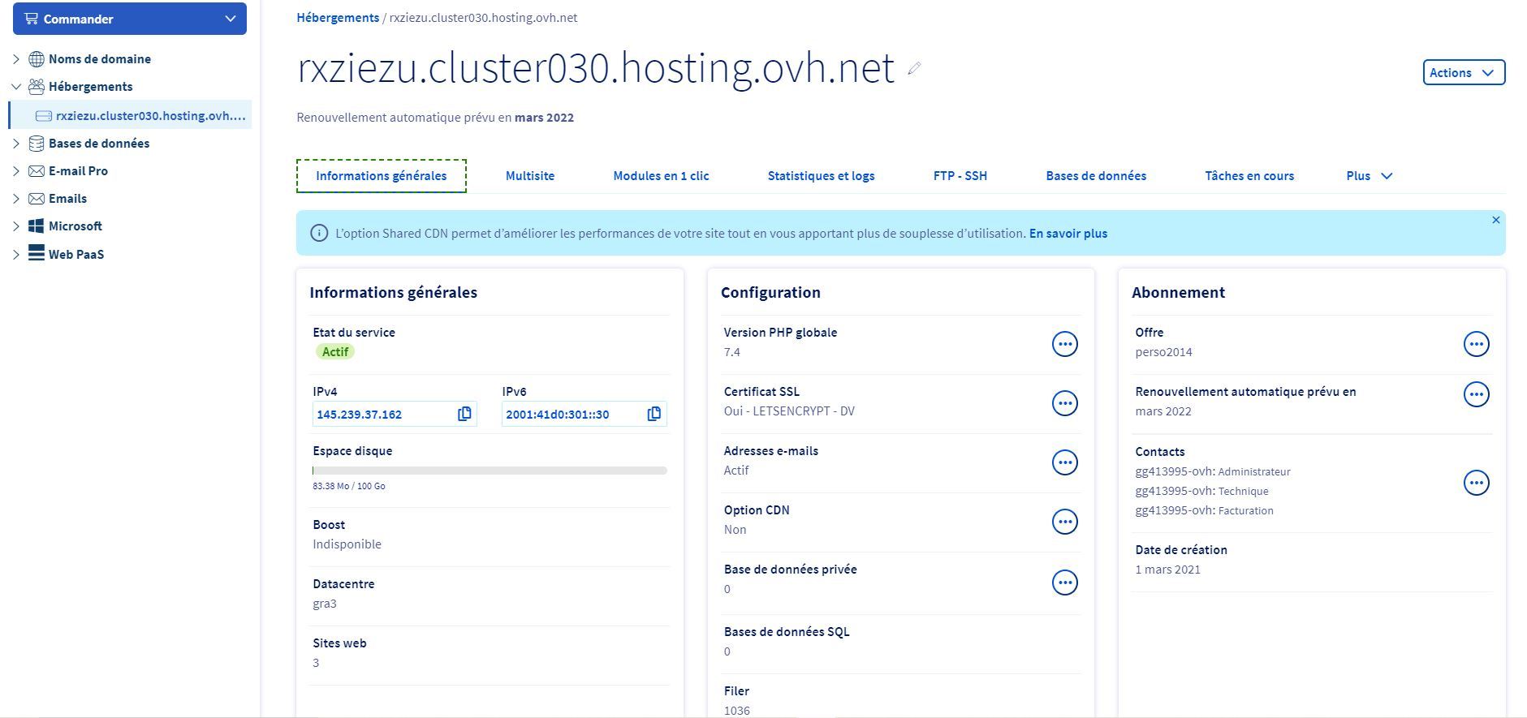Open options menu for Option CDN
Image resolution: width=1527 pixels, height=718 pixels.
[1064, 522]
